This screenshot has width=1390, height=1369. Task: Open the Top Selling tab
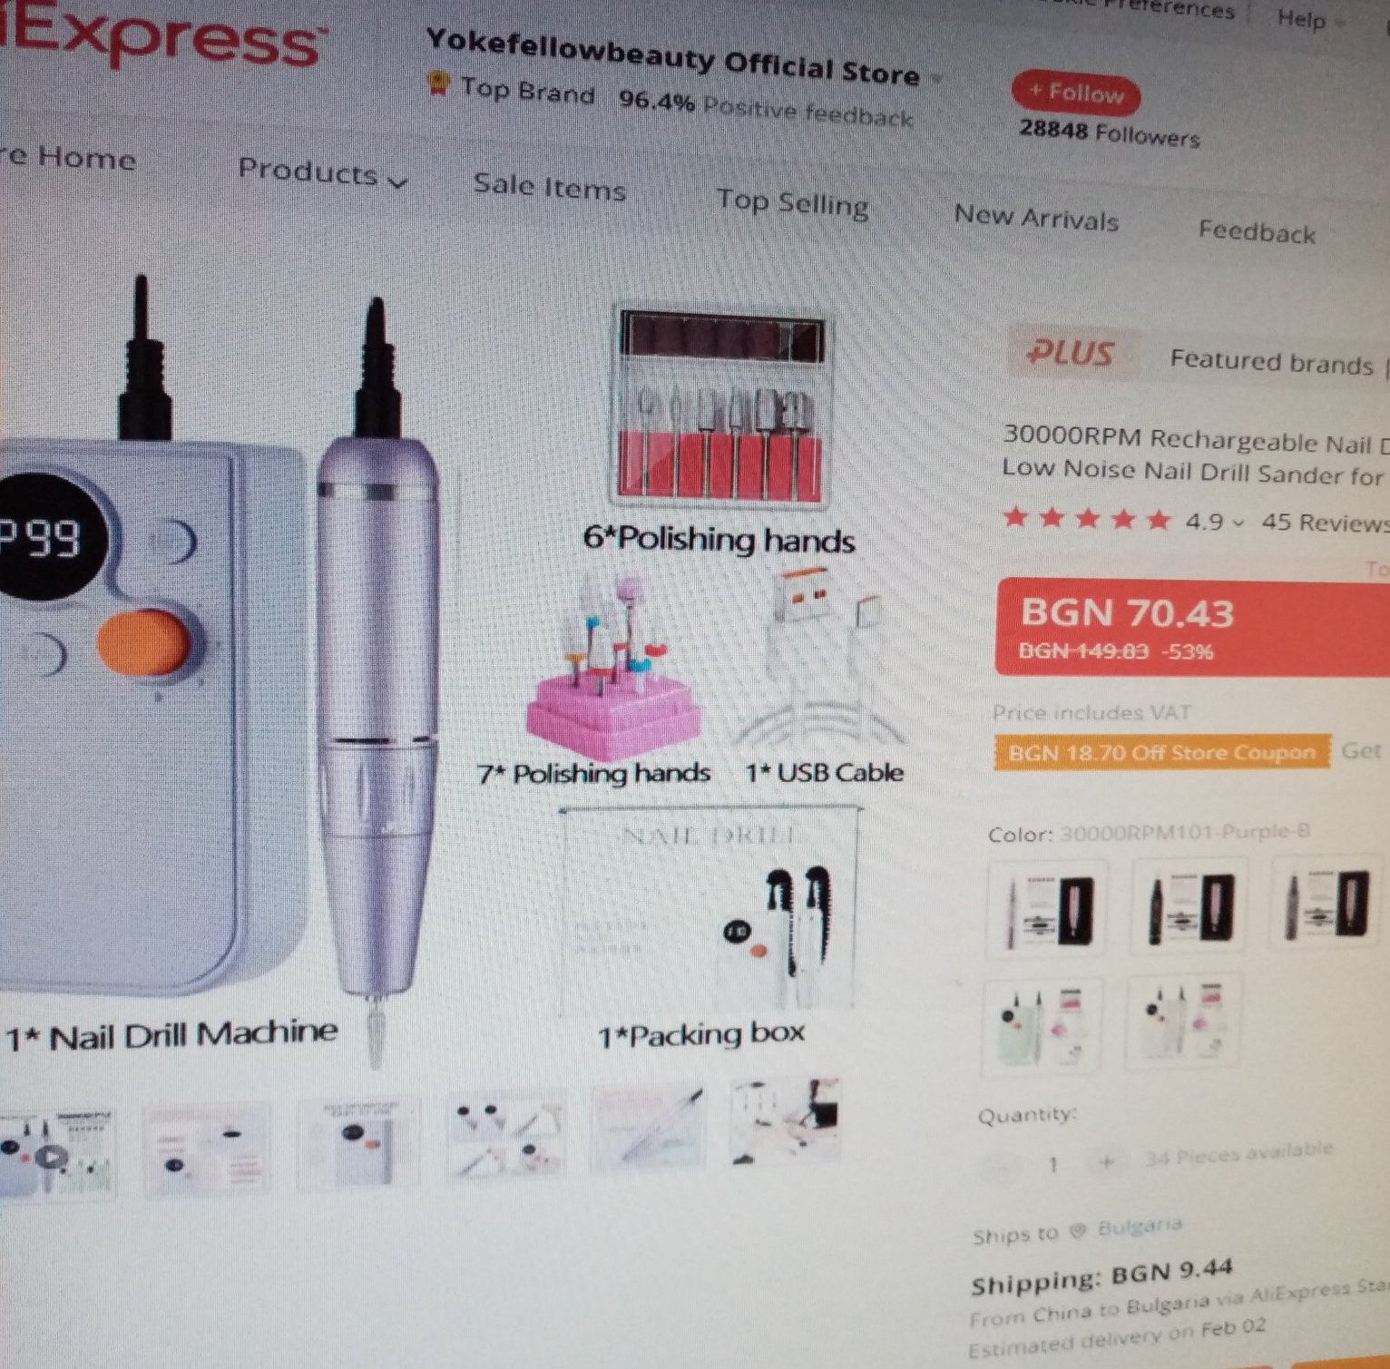point(793,203)
